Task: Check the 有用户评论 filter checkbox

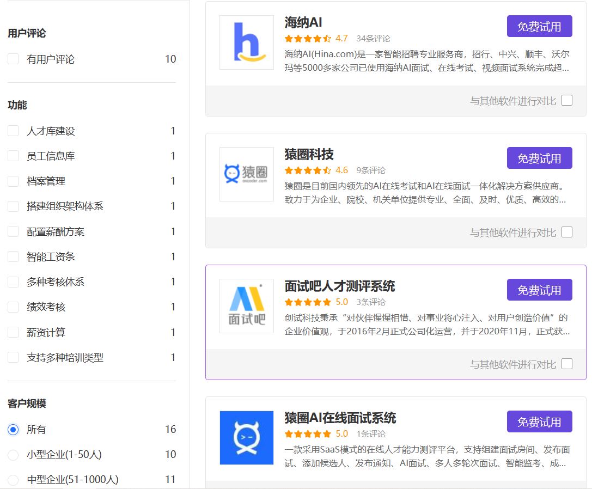Action: [13, 59]
